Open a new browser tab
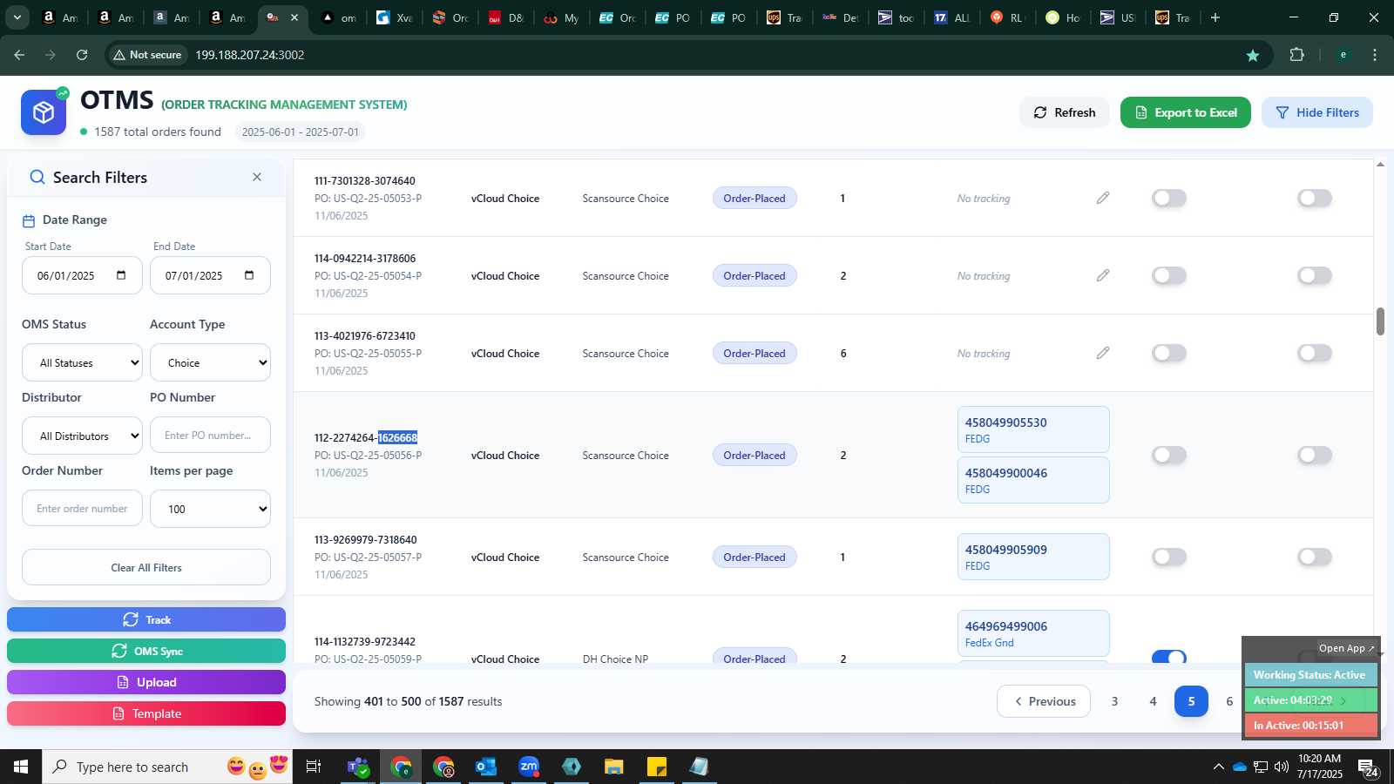This screenshot has width=1394, height=784. [1215, 17]
